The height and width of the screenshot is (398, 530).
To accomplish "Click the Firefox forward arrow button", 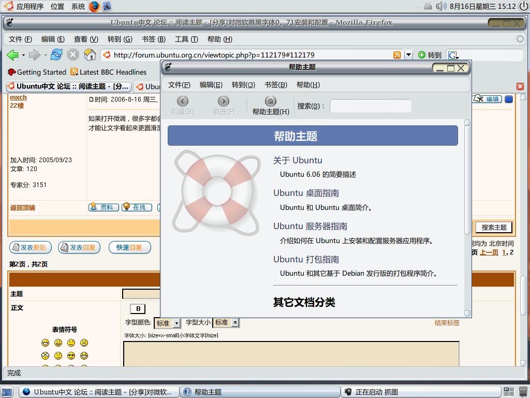I will 34,55.
